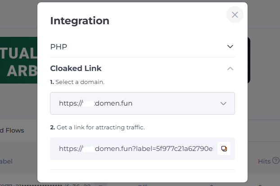Switch to the Flows tab behind dialog

12,131
